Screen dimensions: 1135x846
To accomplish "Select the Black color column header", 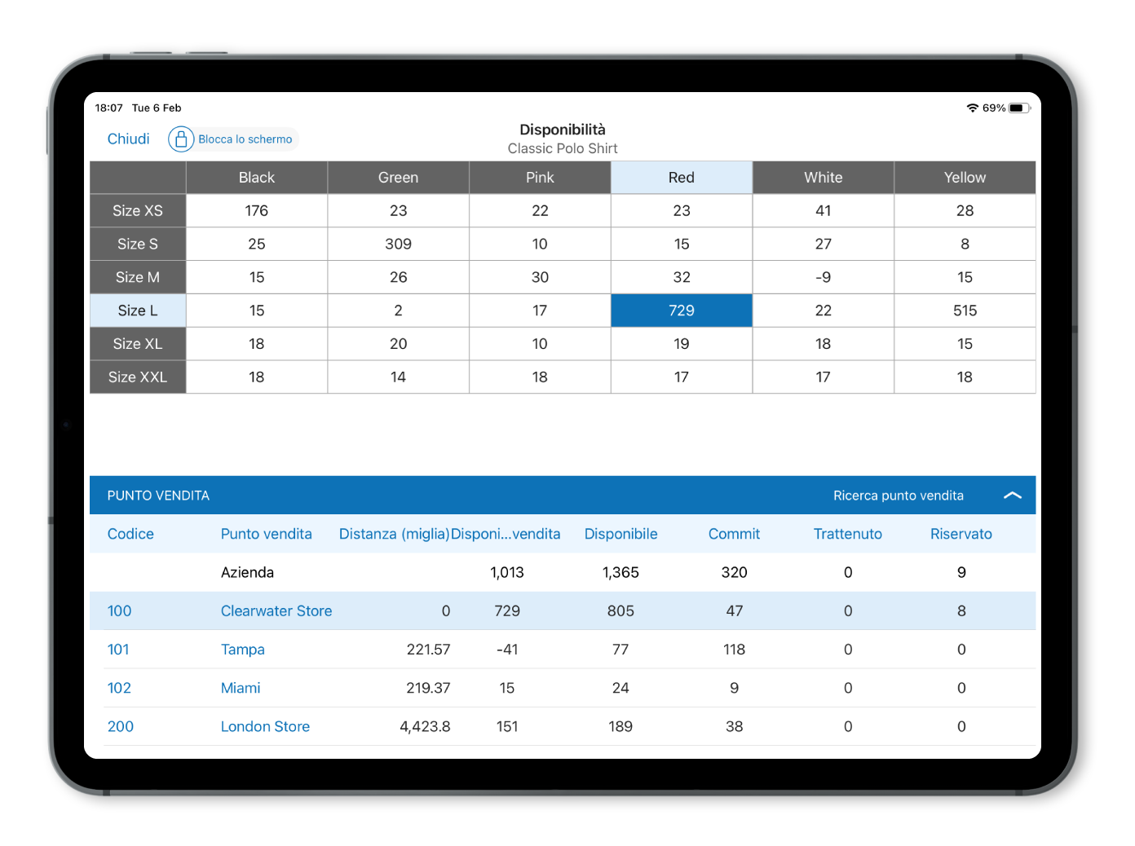I will click(257, 178).
